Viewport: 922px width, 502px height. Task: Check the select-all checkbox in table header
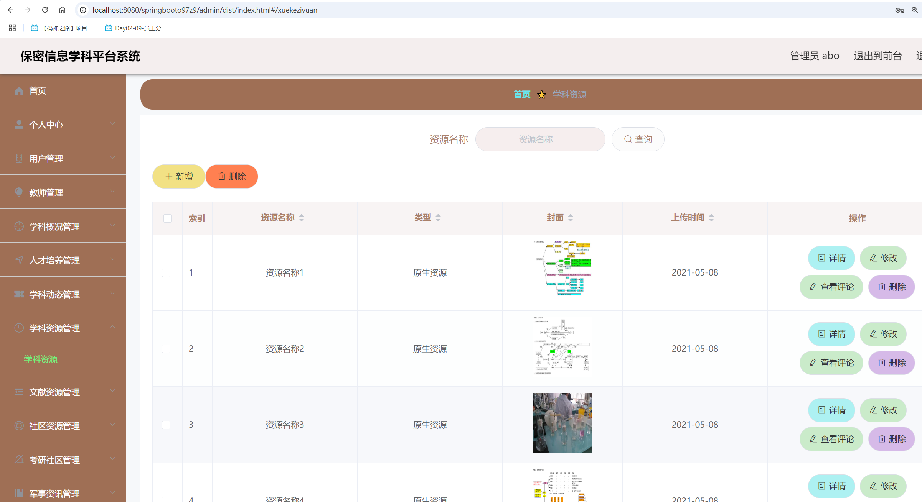[167, 218]
